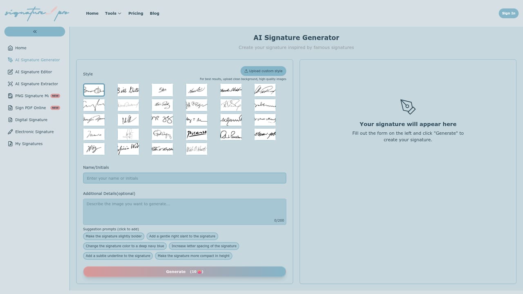Click the 'For best results' upload hint text
Image resolution: width=523 pixels, height=294 pixels.
pos(243,79)
